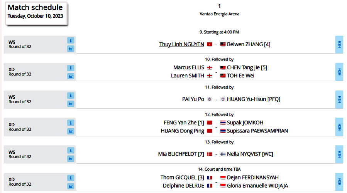Click info icon for PAI Yu Po match
This screenshot has width=347, height=193.
(71, 95)
